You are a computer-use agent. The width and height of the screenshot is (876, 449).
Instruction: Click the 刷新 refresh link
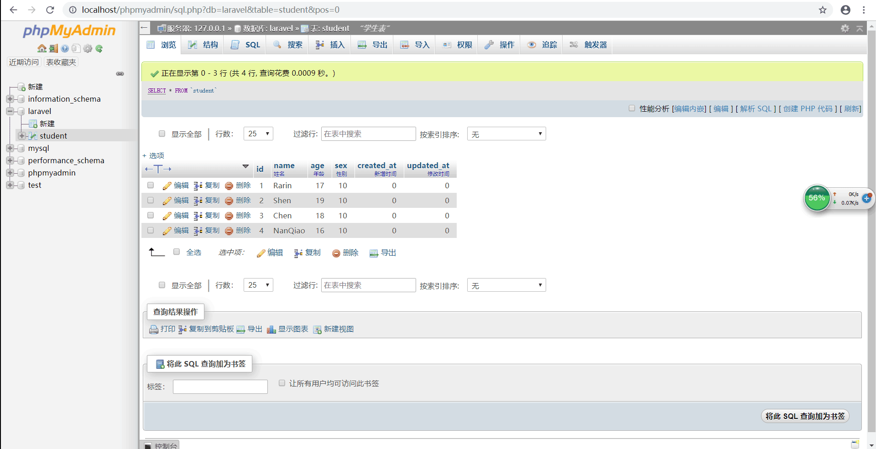(851, 108)
